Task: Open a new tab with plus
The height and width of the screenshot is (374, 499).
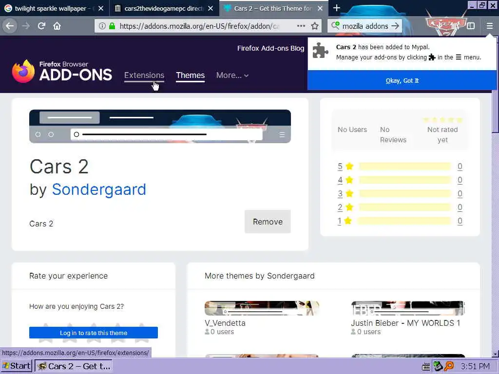Action: (x=337, y=8)
